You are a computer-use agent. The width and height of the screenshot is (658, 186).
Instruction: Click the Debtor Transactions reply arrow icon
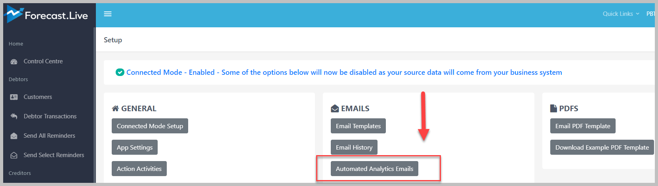(14, 116)
